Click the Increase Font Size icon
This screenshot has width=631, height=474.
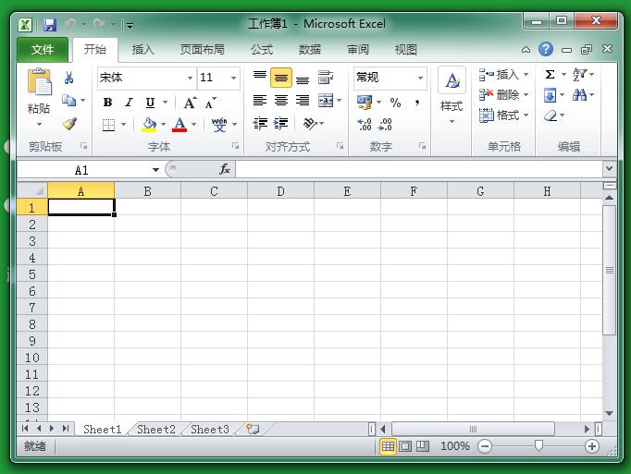pyautogui.click(x=190, y=103)
